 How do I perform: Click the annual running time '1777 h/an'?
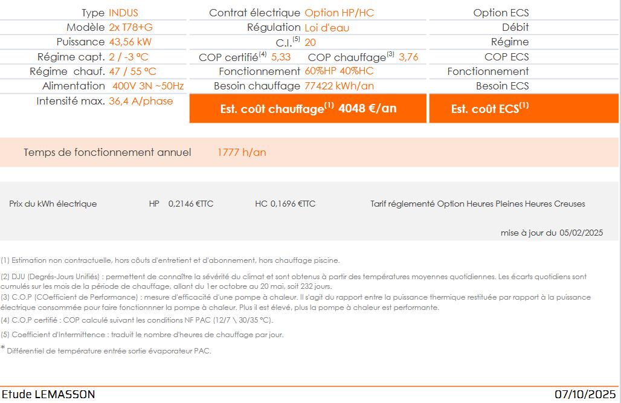242,152
